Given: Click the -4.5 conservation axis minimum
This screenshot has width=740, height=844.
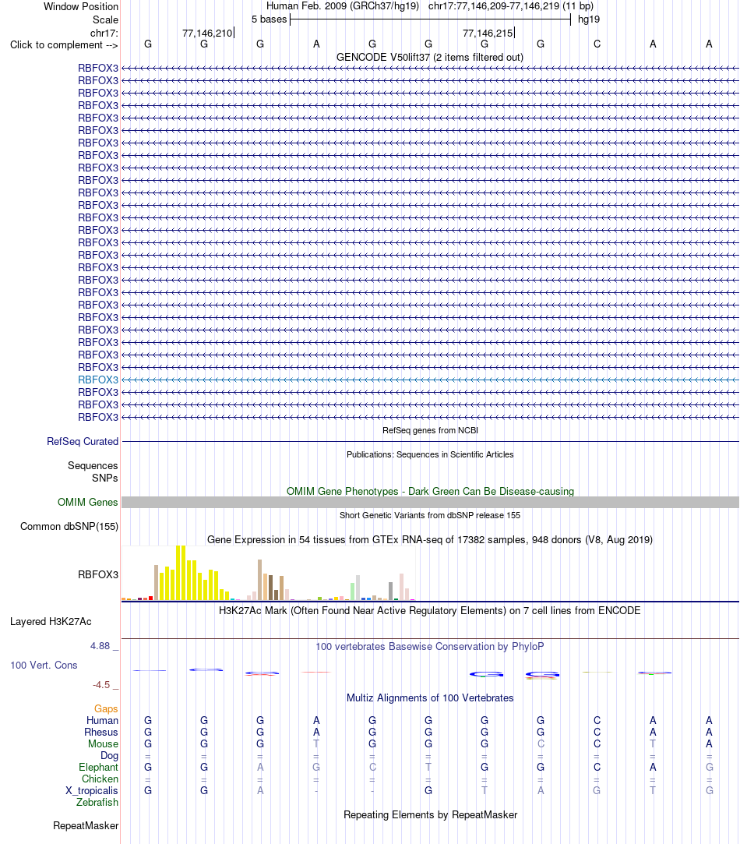Looking at the screenshot, I should click(101, 685).
